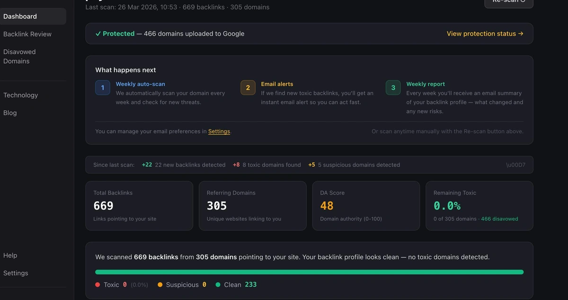Click the 466 disavowed link
The image size is (568, 300).
pyautogui.click(x=499, y=219)
